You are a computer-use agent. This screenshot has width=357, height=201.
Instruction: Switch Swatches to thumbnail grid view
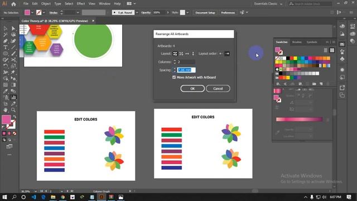pos(332,50)
